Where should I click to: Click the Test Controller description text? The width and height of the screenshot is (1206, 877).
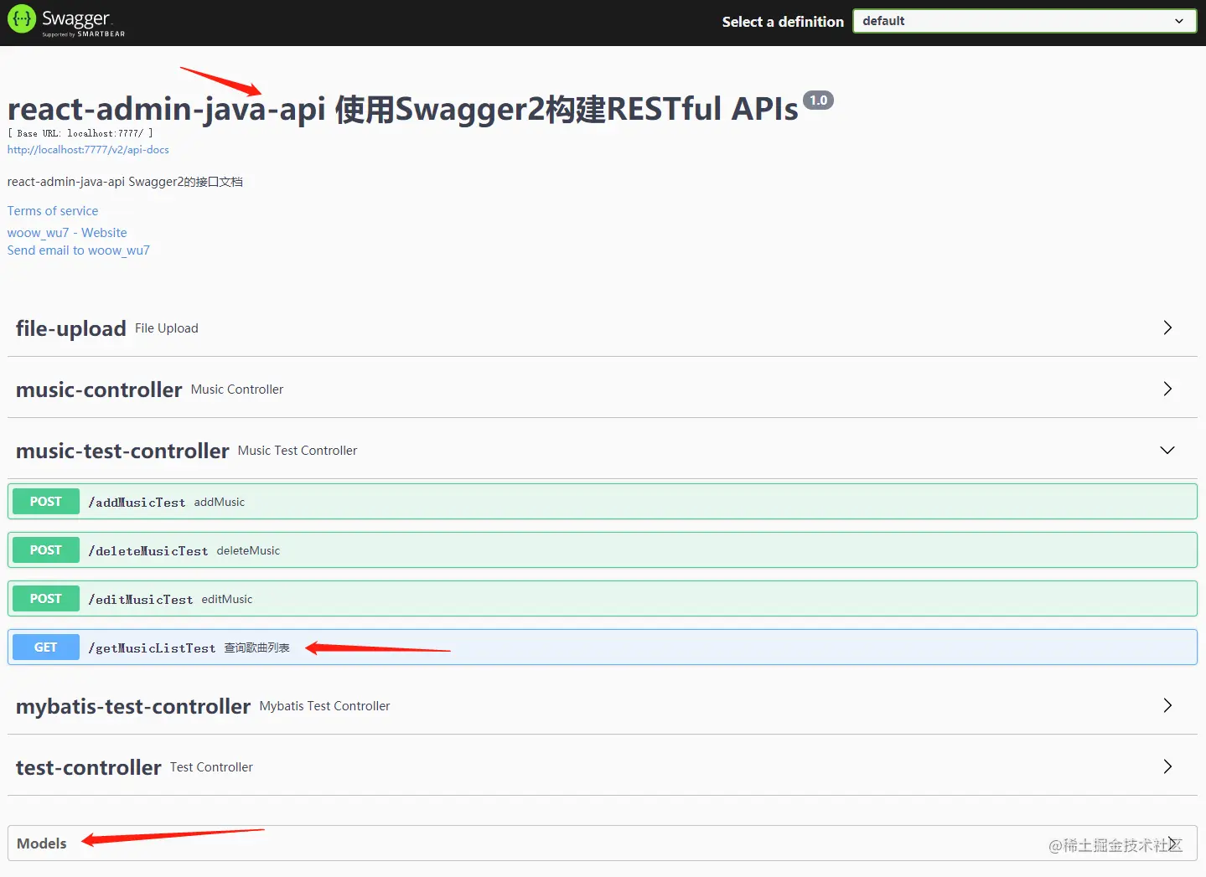tap(211, 767)
